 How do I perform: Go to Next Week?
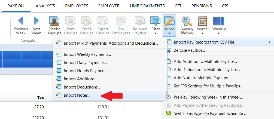tap(36, 26)
